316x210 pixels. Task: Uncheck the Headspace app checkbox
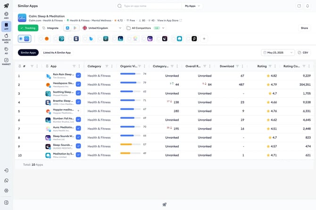pos(78,84)
